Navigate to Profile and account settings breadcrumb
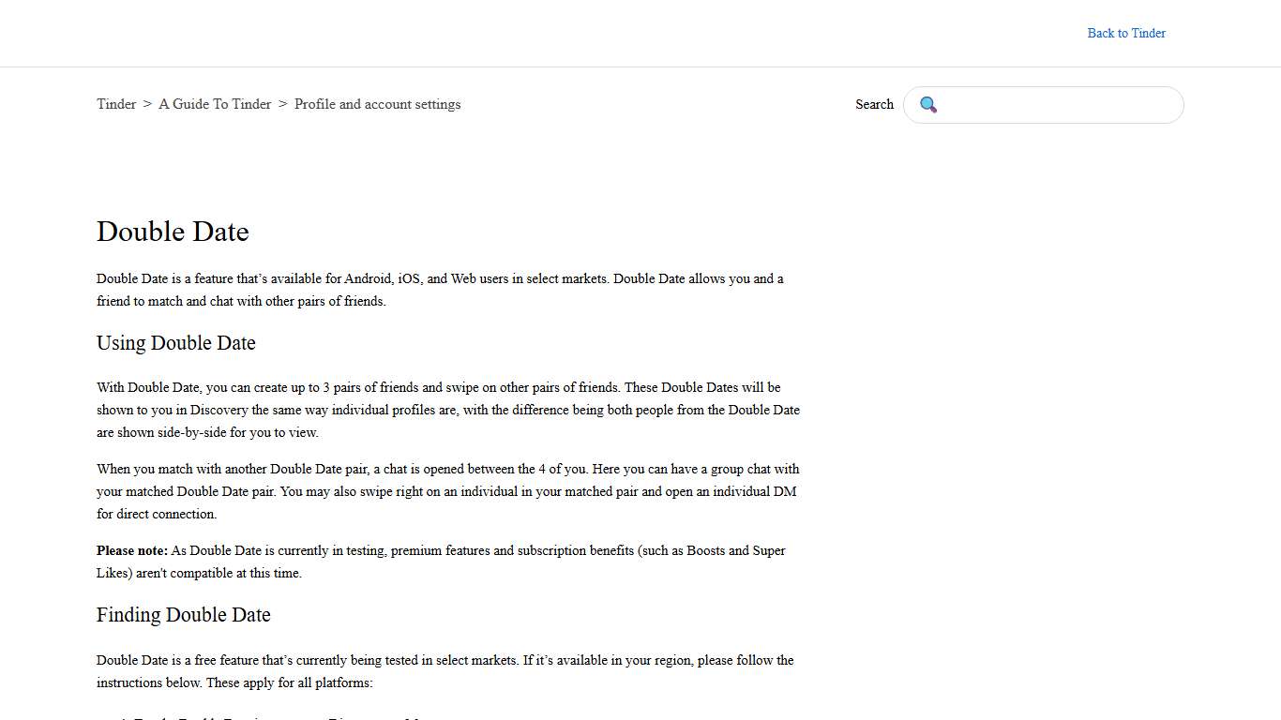This screenshot has height=720, width=1281. (x=377, y=104)
